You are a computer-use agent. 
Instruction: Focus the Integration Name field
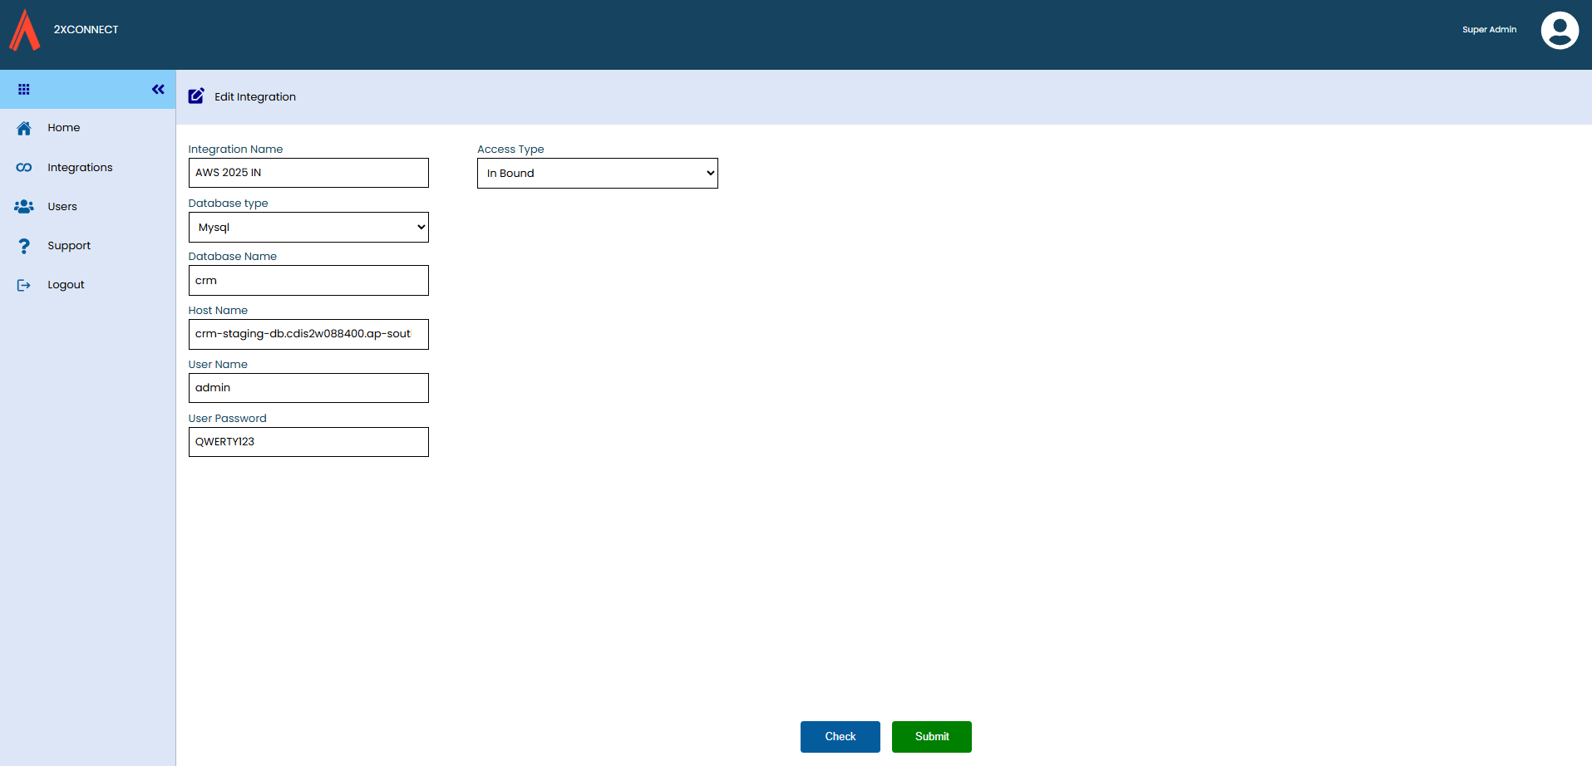308,173
